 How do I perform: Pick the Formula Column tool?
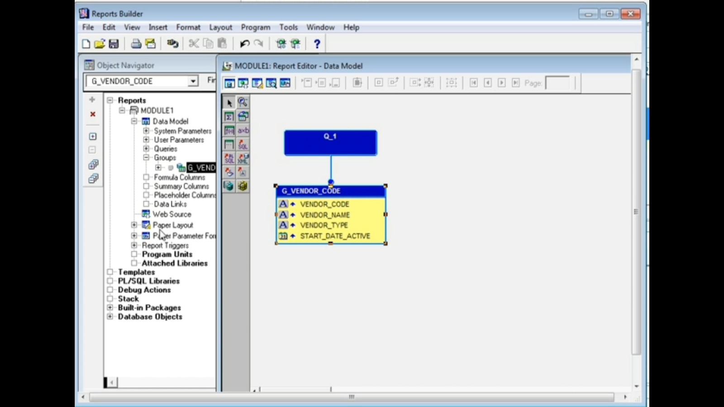(229, 130)
